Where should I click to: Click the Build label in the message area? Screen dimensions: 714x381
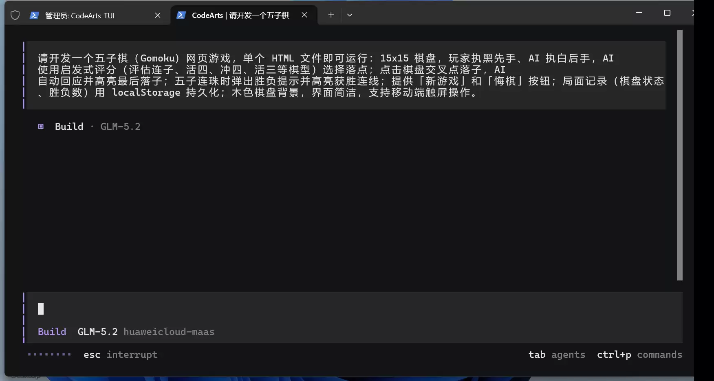69,127
